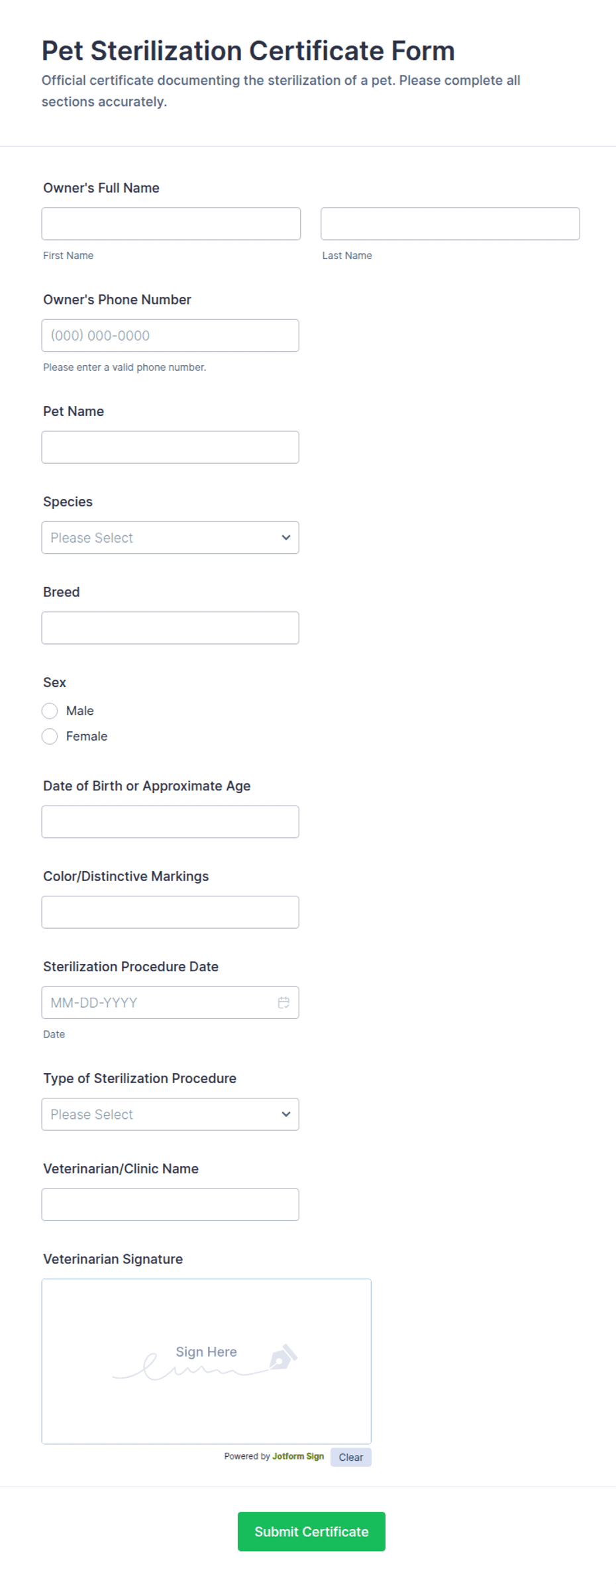Expand the Species dropdown
Screen dimensions: 616x1584
[170, 538]
